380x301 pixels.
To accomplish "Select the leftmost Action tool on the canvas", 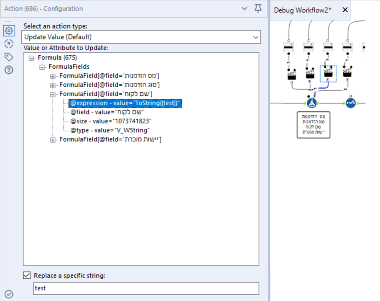I will click(x=291, y=75).
